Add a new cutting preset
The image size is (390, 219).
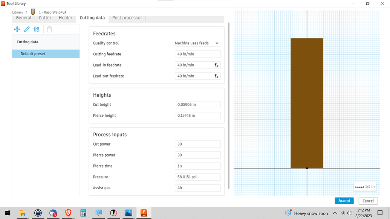coord(17,29)
